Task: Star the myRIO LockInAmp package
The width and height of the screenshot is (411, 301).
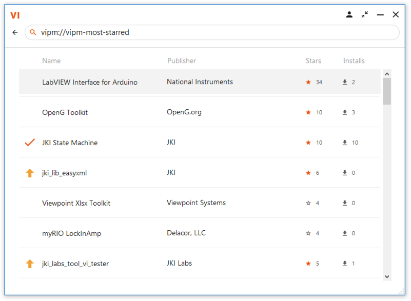Action: 308,233
